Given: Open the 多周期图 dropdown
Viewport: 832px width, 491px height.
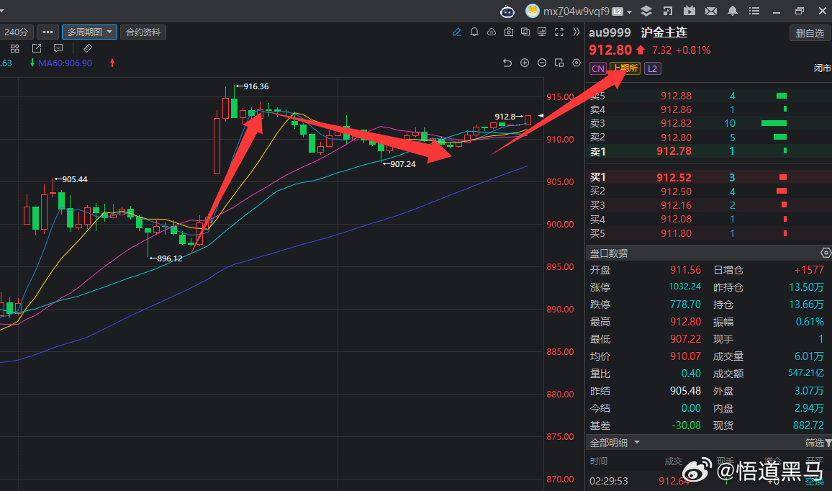Looking at the screenshot, I should tap(90, 32).
